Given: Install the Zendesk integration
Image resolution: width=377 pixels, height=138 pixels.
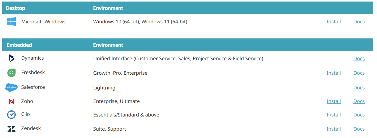Looking at the screenshot, I should click(333, 129).
